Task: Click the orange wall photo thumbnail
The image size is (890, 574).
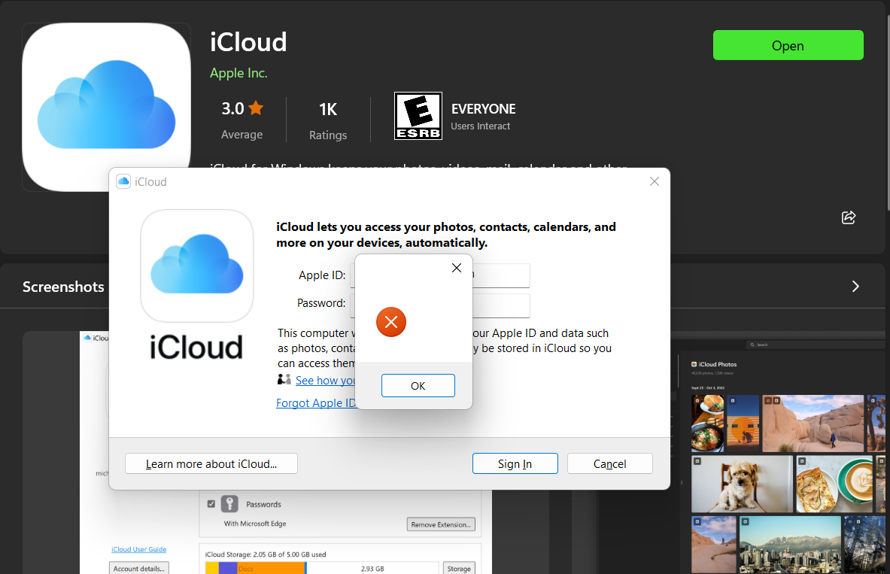Action: pyautogui.click(x=743, y=424)
